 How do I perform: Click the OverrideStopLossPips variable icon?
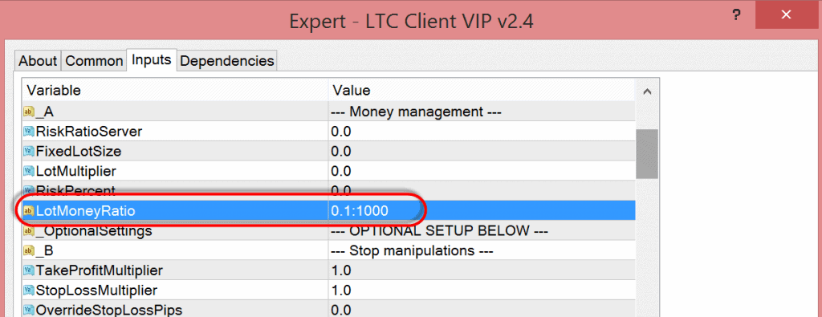point(28,310)
